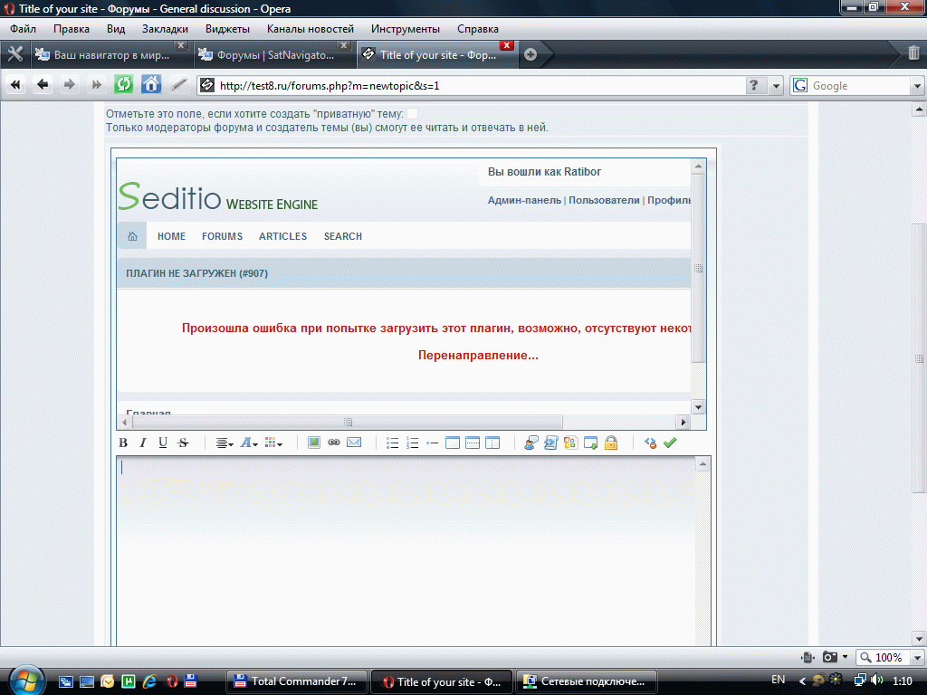This screenshot has width=927, height=695.
Task: Switch to the Форумы SatNavigator tab
Action: click(x=274, y=55)
